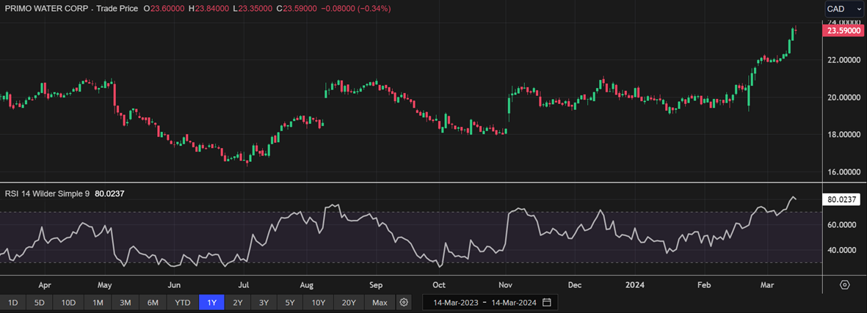
Task: Click the Jul label on the time axis
Action: 244,285
